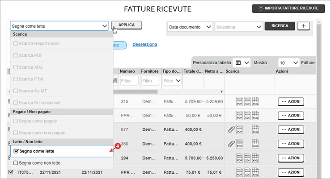Download PDF for invoice 350

(239, 144)
